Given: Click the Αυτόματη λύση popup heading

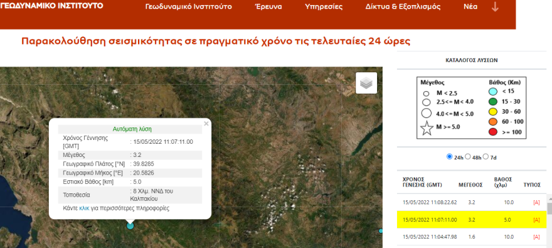Looking at the screenshot, I should (x=132, y=129).
